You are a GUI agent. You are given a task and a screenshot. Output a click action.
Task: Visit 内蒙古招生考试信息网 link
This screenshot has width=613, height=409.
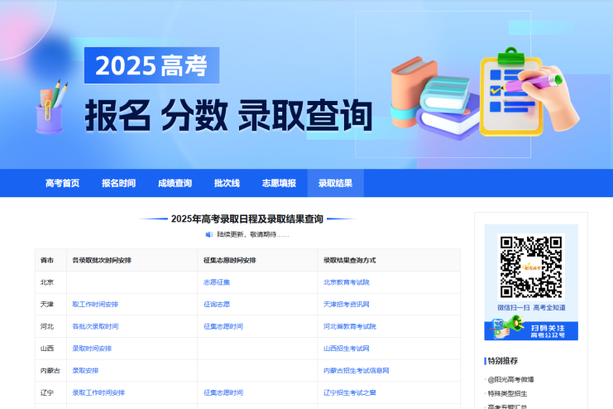click(x=357, y=370)
